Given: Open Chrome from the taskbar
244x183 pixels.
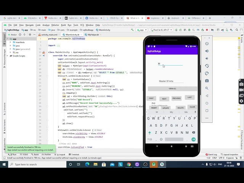Looking at the screenshot, I should click(129, 164).
